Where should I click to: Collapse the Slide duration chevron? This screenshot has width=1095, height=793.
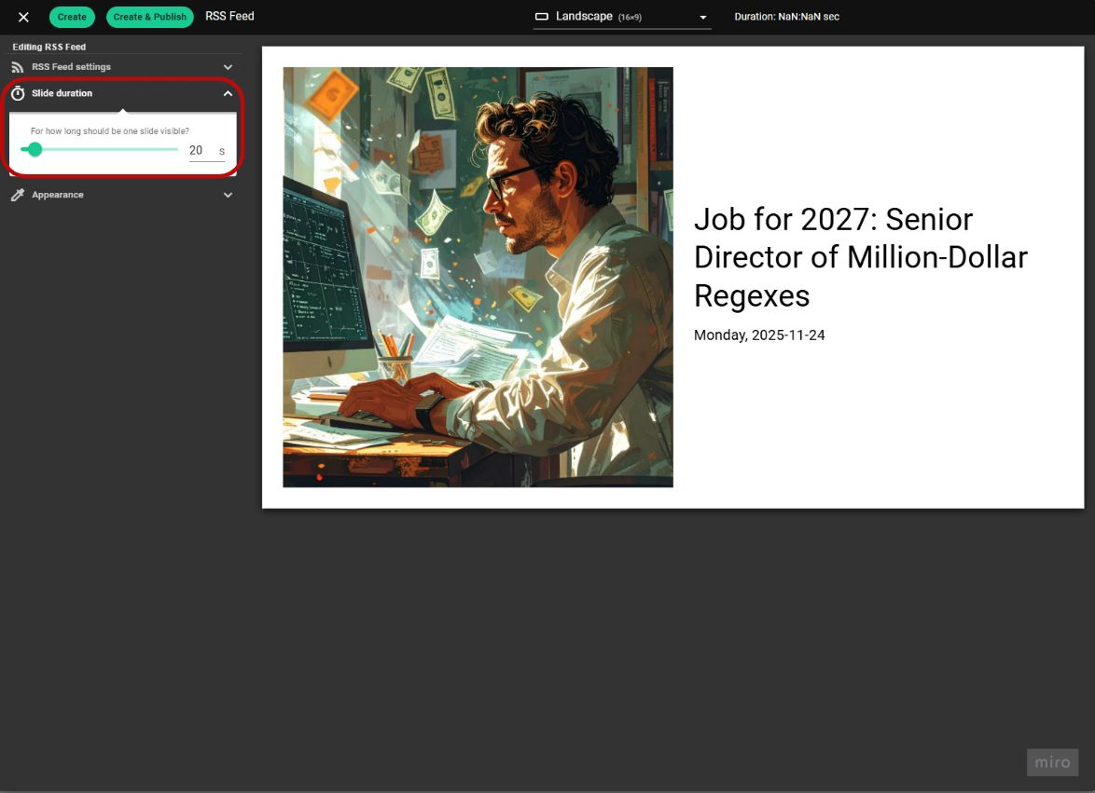[228, 93]
